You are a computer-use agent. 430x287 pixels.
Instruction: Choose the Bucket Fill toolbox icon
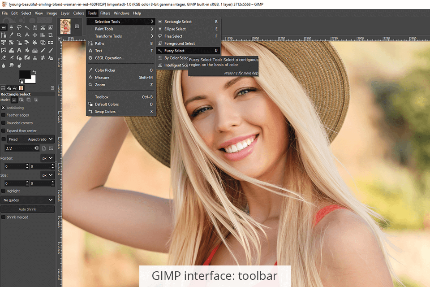[x=27, y=50]
